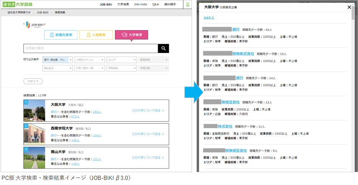This screenshot has height=185, width=358.
Task: Click 西南学院大学 campus thumbnail
Action: coord(34,134)
